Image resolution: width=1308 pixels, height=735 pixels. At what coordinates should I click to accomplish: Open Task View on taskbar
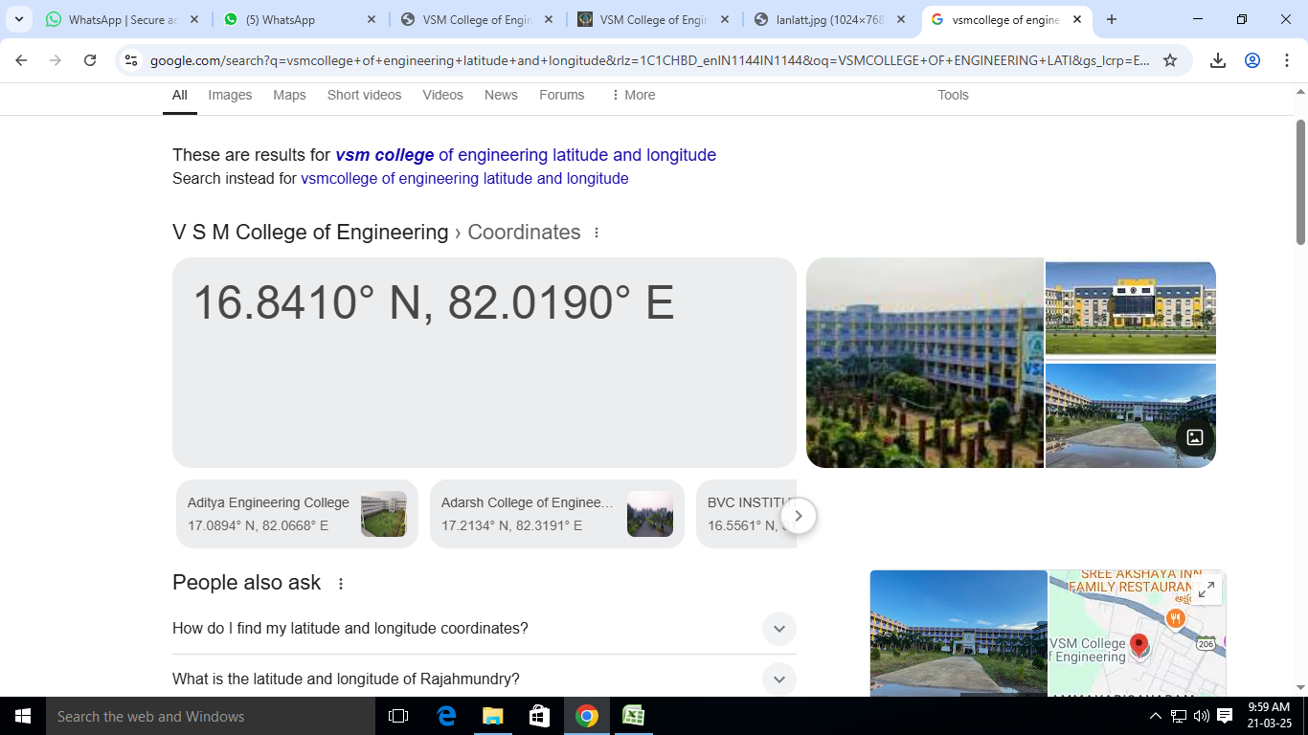[x=398, y=716]
